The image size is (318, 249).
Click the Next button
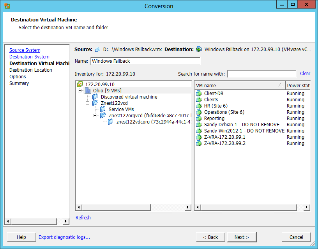(242, 237)
